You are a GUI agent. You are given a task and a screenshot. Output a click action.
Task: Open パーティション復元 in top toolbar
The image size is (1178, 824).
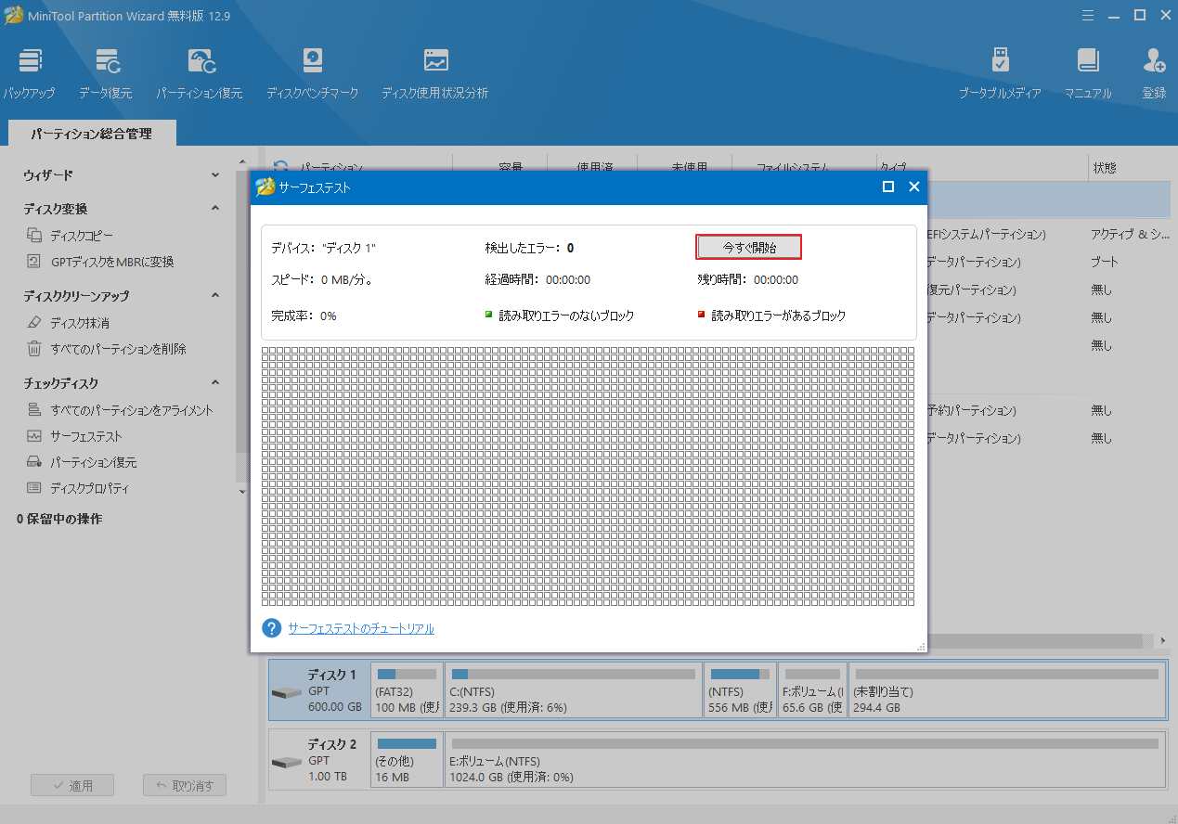click(200, 74)
